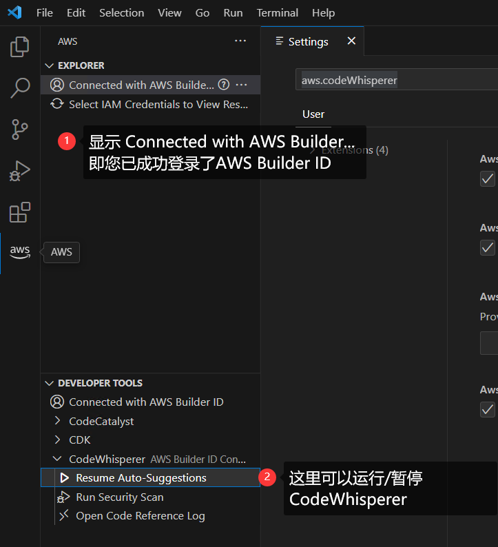Open the Help menu
The image size is (498, 547).
[x=323, y=13]
